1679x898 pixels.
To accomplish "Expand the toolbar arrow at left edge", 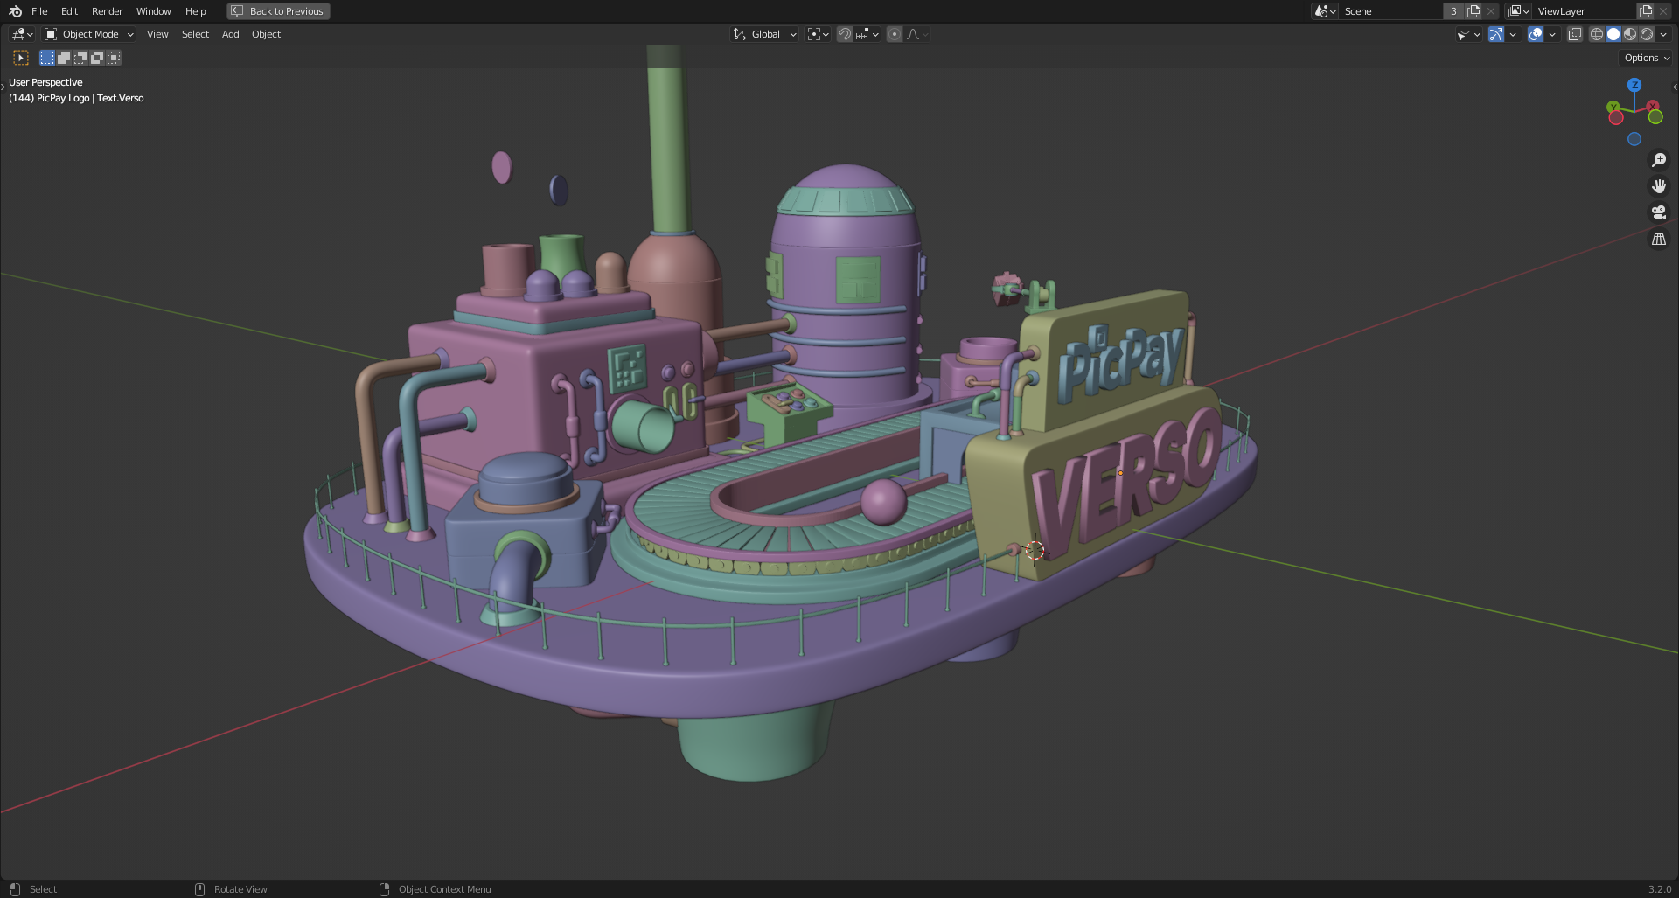I will click(x=3, y=87).
